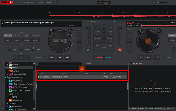Screen dimensions: 176x111
Task: Click the VirtualDJ logo
Action: click(x=7, y=2)
